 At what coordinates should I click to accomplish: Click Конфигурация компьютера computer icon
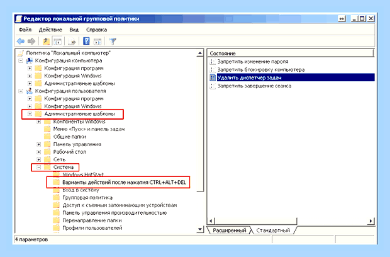30,60
